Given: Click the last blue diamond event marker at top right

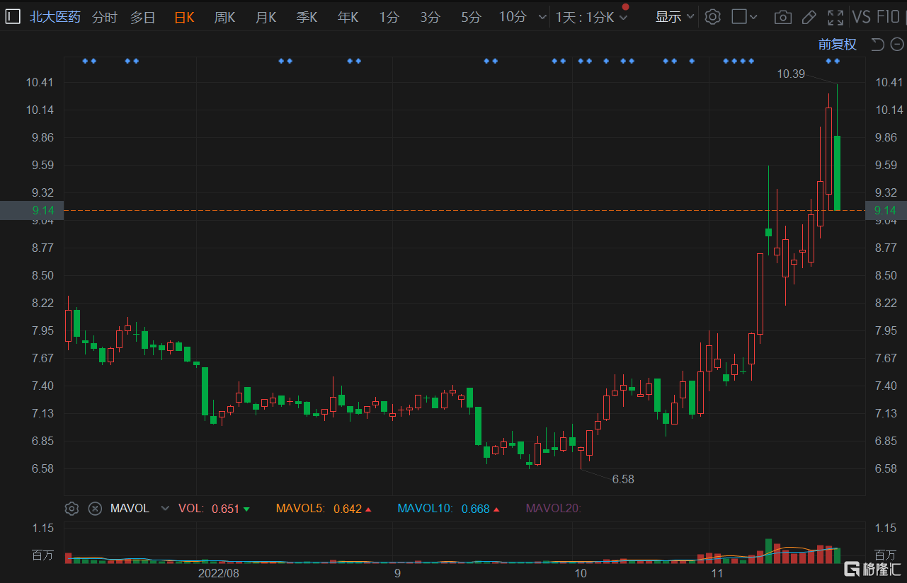Looking at the screenshot, I should (837, 61).
